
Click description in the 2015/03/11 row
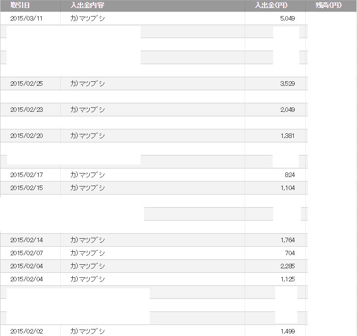point(87,19)
